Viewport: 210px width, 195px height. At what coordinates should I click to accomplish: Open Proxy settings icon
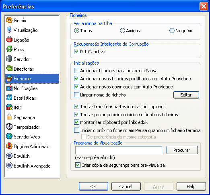click(9, 49)
